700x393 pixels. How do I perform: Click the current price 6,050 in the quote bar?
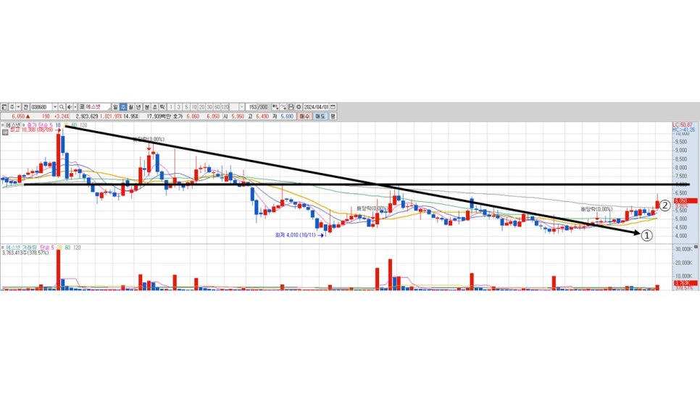pos(18,117)
